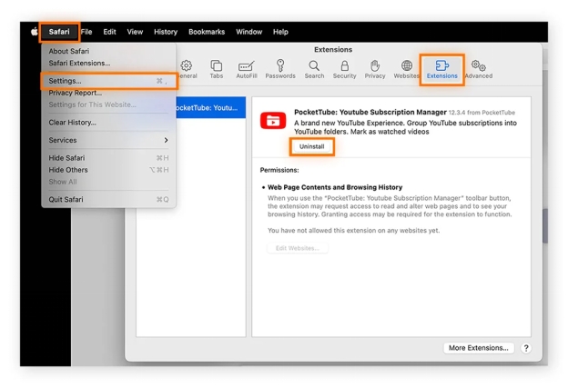Open the Edit menu

[x=109, y=32]
